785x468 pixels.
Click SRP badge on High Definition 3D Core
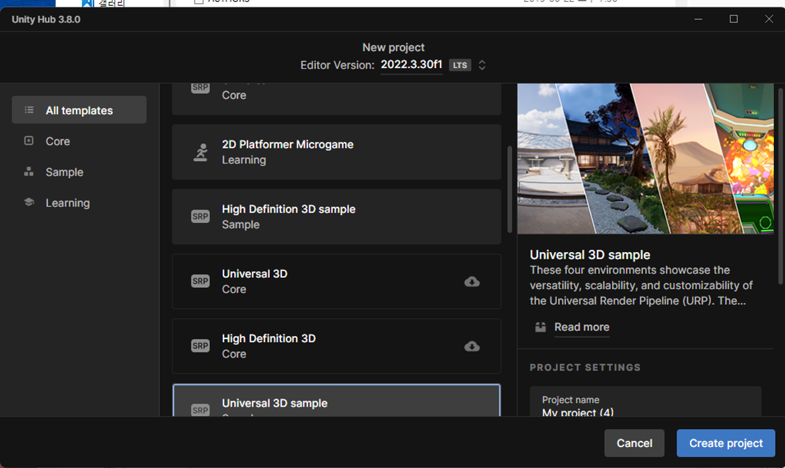pyautogui.click(x=201, y=346)
